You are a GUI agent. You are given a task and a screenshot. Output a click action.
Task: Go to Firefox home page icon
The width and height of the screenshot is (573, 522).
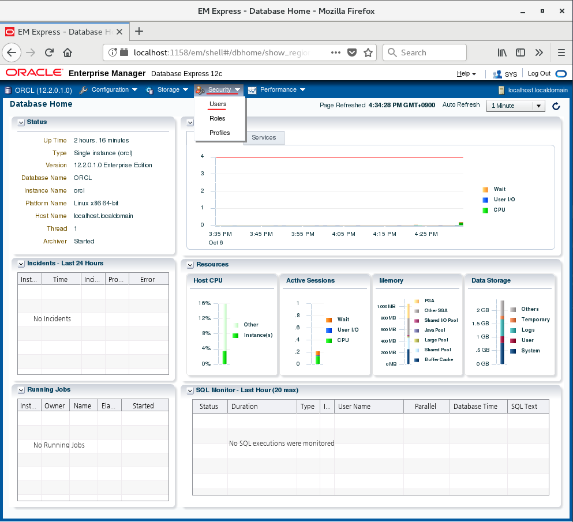click(x=68, y=52)
